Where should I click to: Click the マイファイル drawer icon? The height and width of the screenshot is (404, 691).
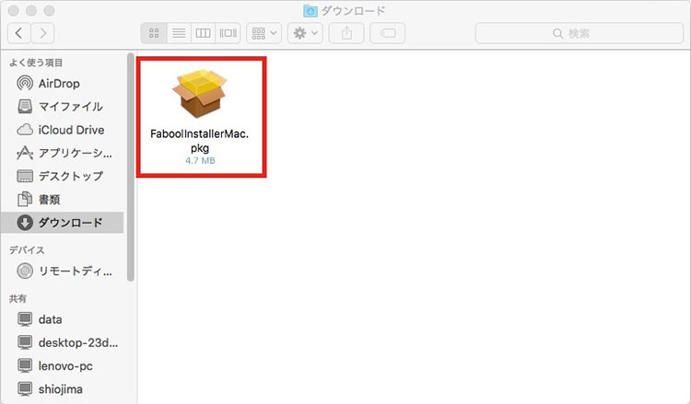pos(25,107)
